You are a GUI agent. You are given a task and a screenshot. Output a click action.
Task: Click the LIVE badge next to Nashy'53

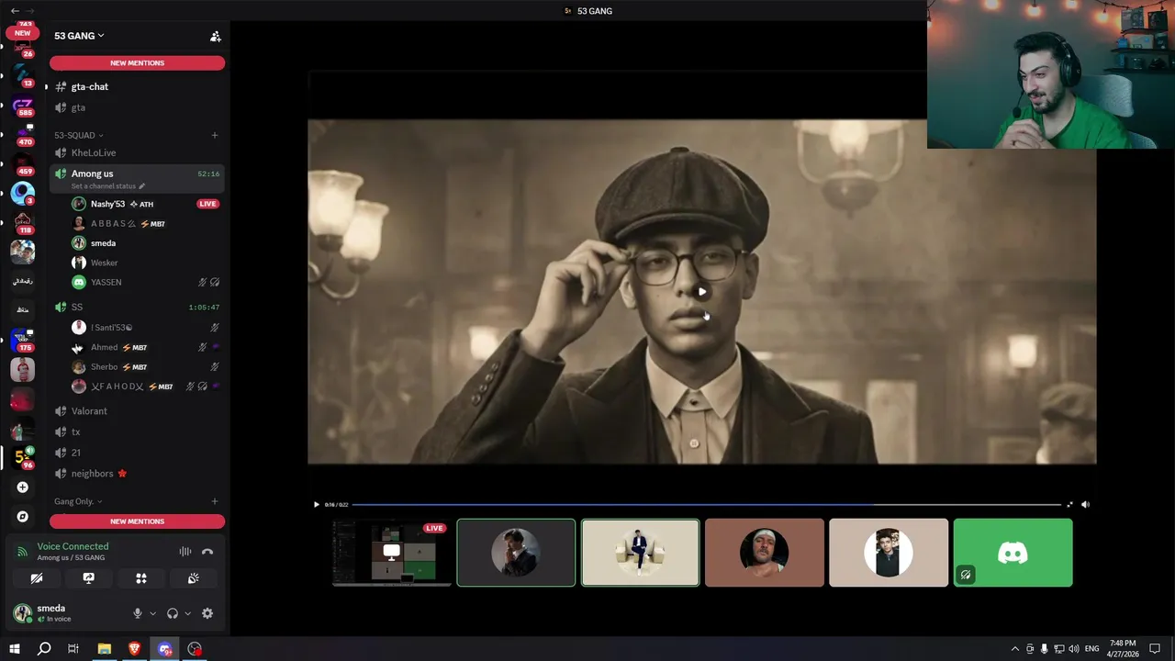208,204
